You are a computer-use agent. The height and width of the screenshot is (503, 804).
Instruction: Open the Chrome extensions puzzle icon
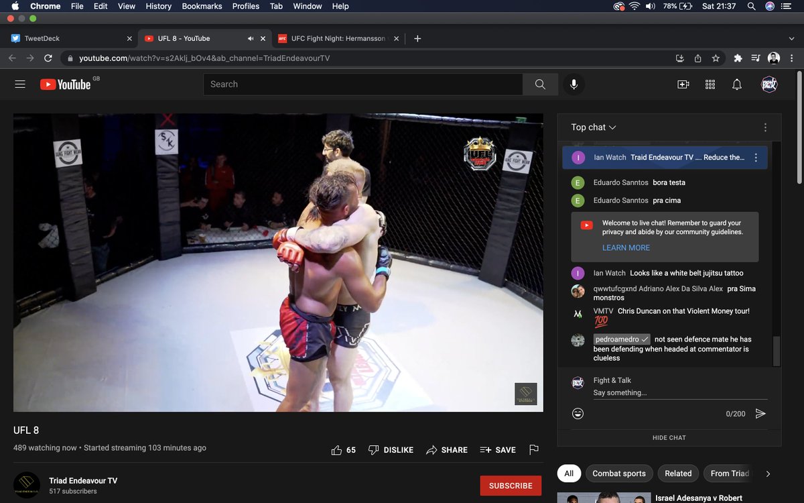point(738,58)
